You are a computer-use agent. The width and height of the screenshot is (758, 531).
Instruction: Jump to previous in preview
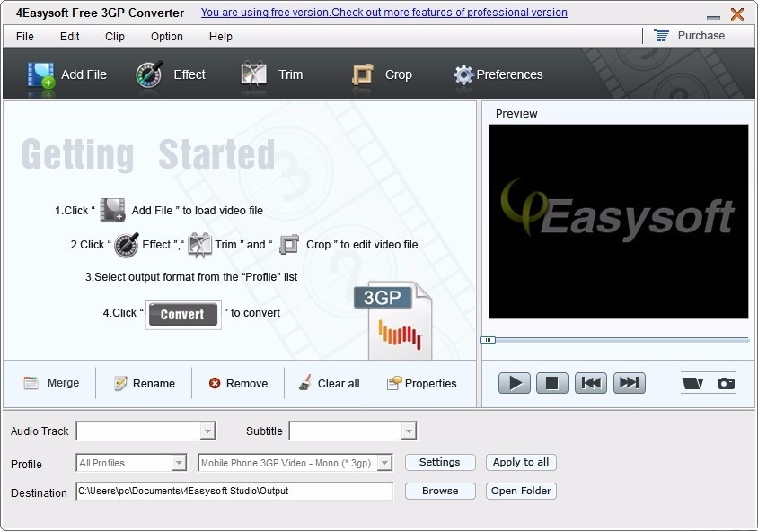coord(591,383)
